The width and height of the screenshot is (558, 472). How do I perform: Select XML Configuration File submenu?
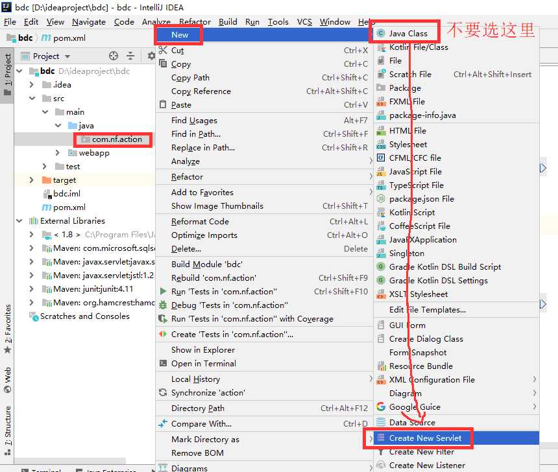coord(456,379)
